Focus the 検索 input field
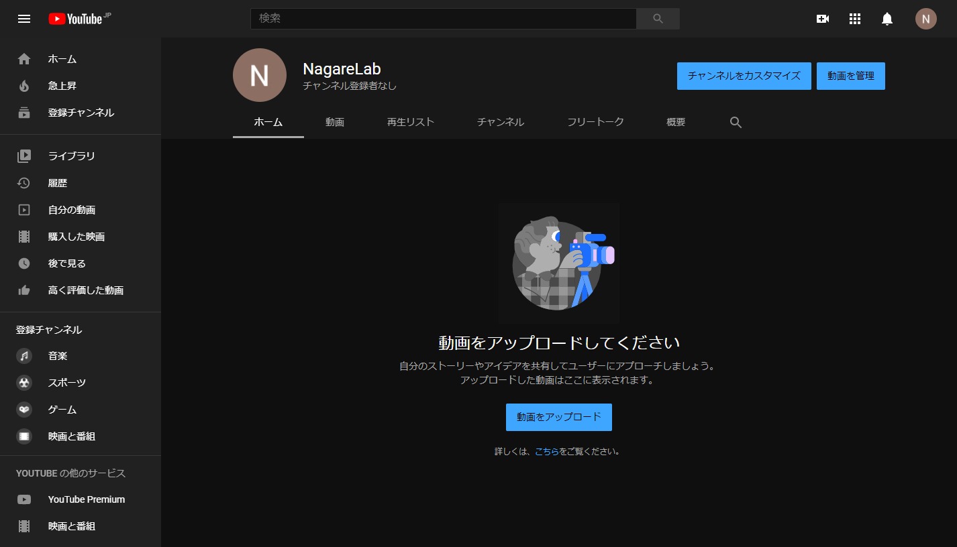 coord(443,19)
